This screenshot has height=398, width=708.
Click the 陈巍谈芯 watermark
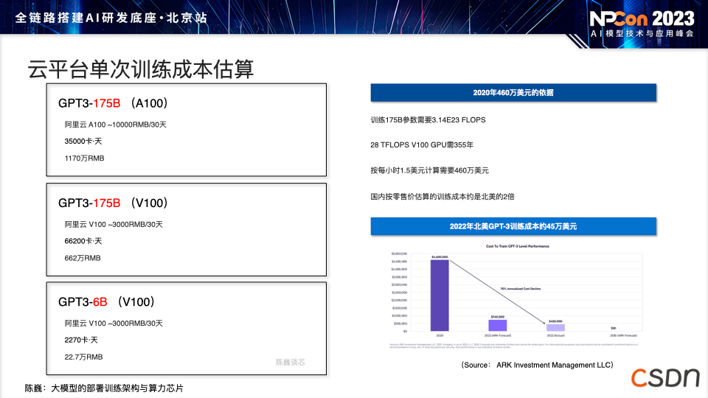click(x=290, y=362)
